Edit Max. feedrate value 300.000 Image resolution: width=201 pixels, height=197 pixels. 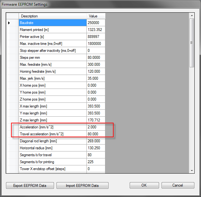(96, 65)
